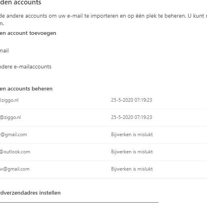Click 'Bijwerken is mislukt' for w@gmail.com account
The height and width of the screenshot is (203, 207).
[132, 169]
